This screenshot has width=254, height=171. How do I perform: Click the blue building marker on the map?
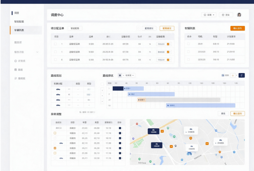[x=189, y=153]
